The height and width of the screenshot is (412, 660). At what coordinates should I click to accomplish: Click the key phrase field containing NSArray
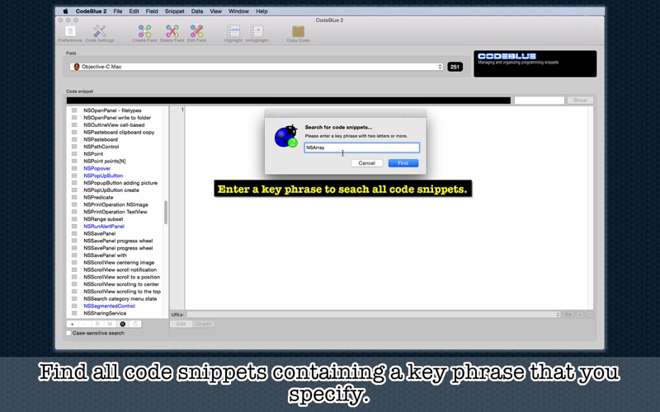362,147
